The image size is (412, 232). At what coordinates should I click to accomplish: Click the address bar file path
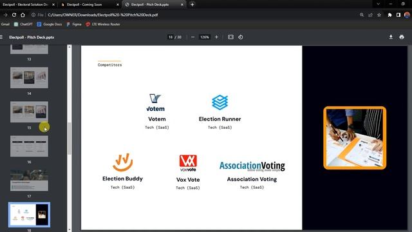coord(103,15)
